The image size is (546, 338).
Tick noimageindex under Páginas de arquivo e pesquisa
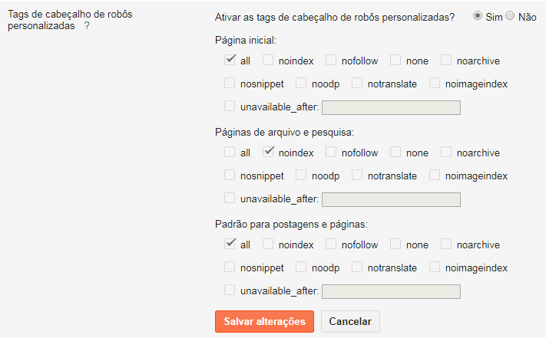[435, 175]
